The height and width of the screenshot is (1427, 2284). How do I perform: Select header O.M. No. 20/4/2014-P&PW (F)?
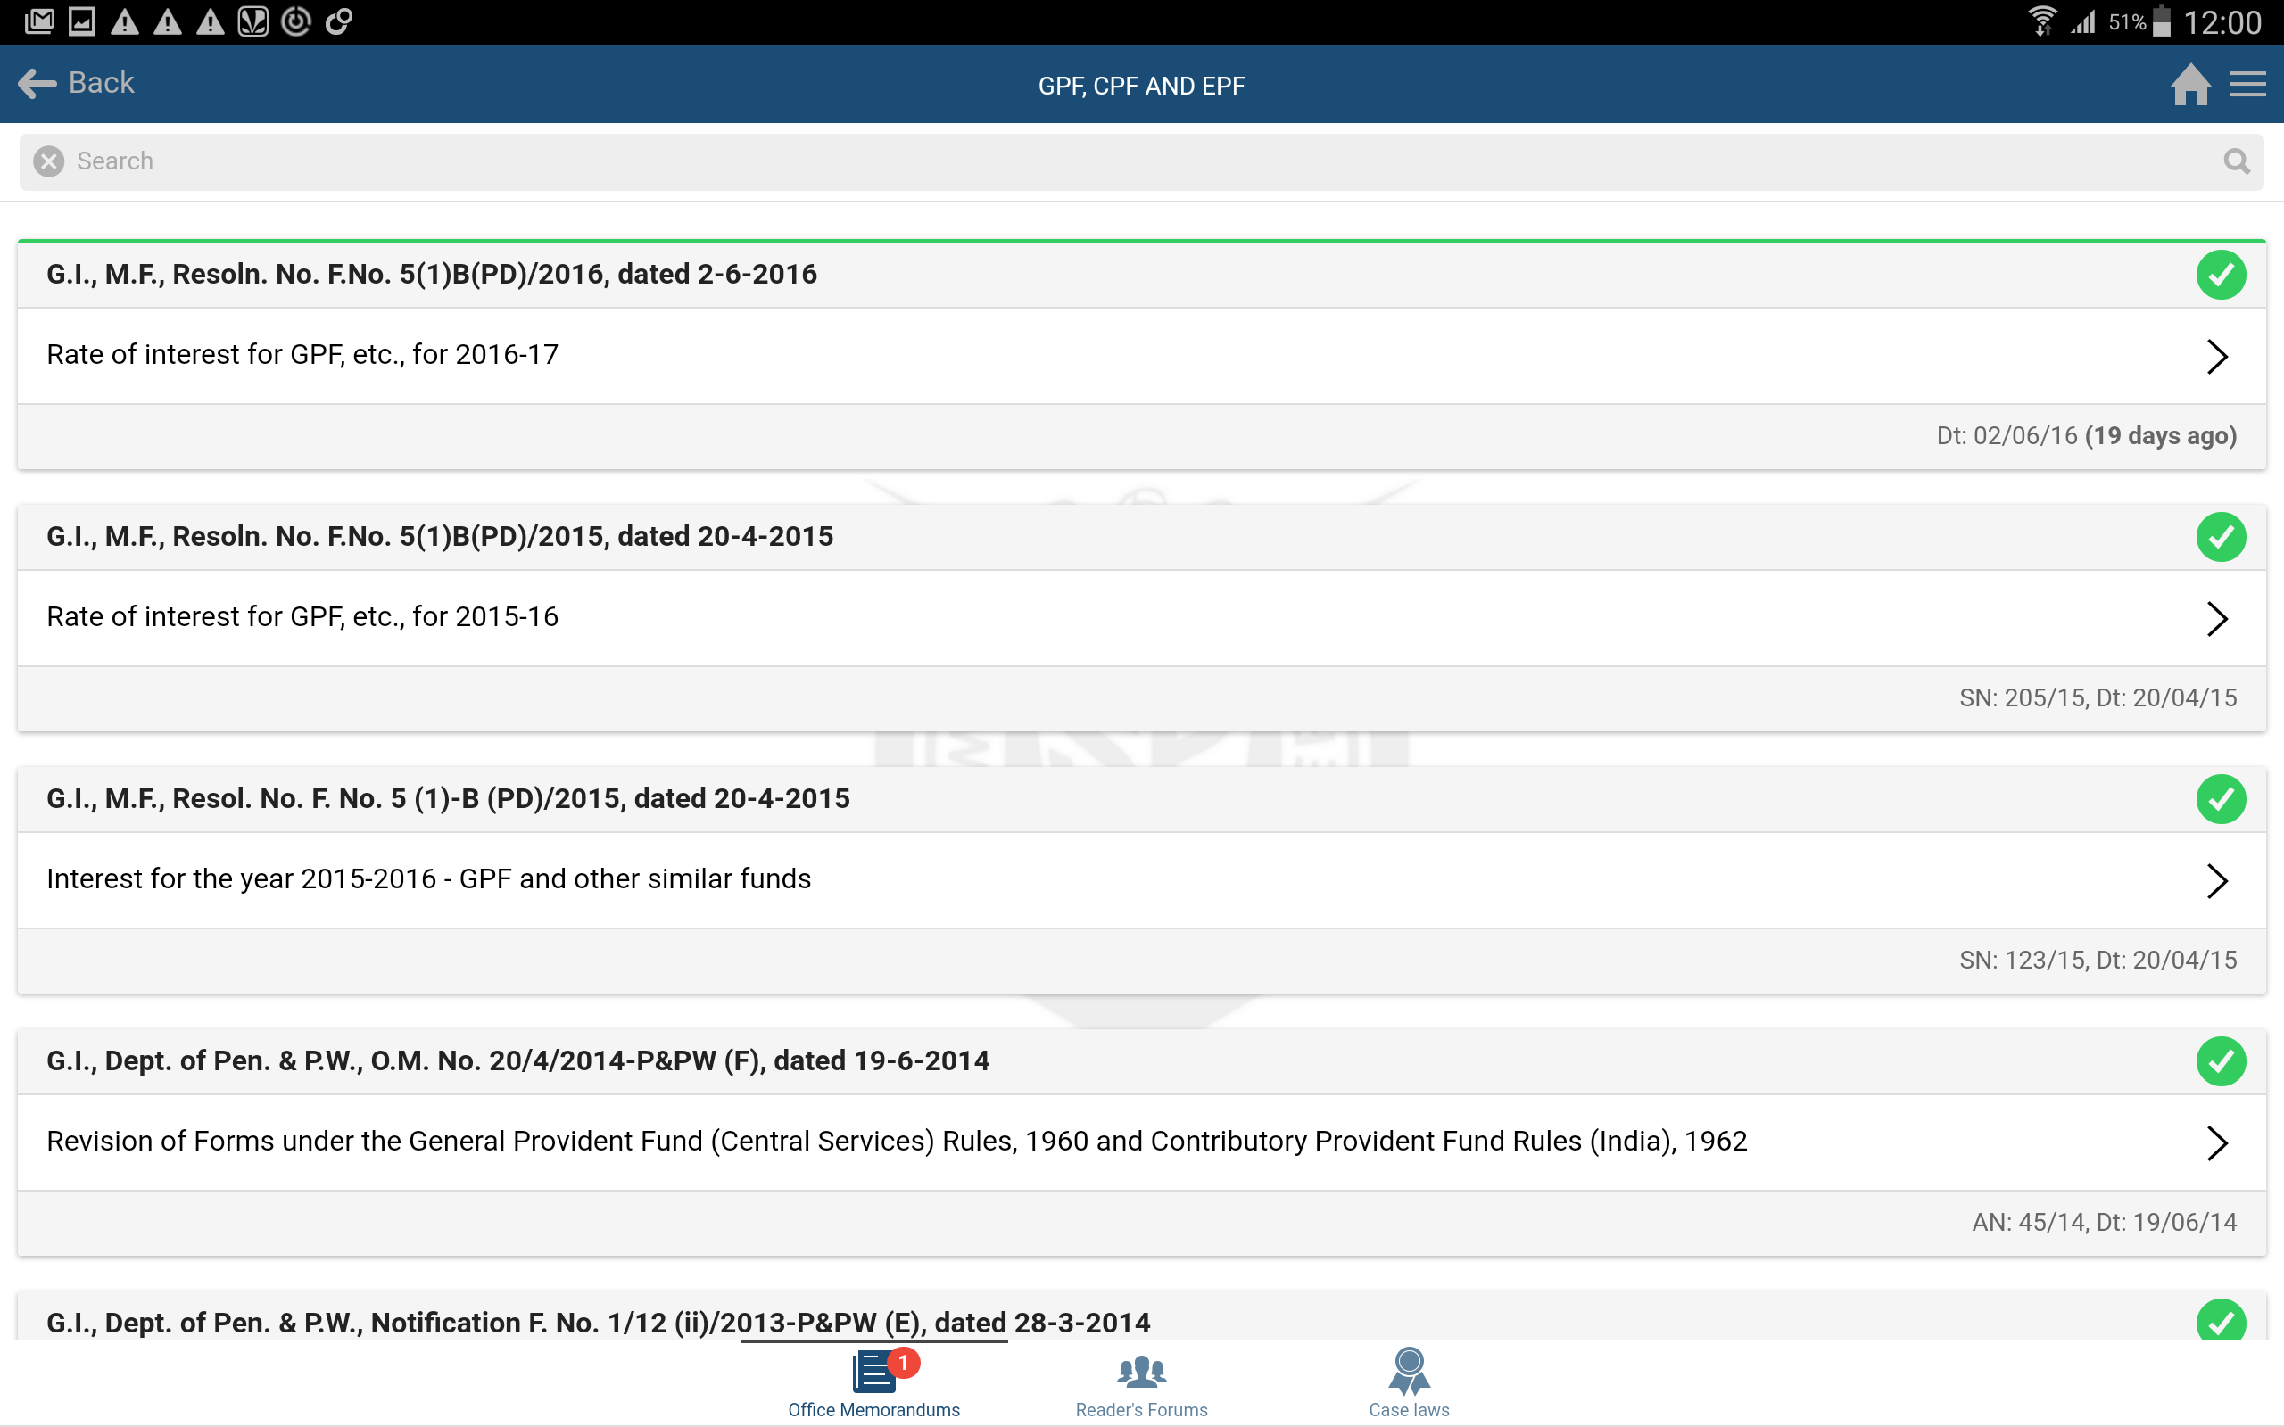[518, 1061]
